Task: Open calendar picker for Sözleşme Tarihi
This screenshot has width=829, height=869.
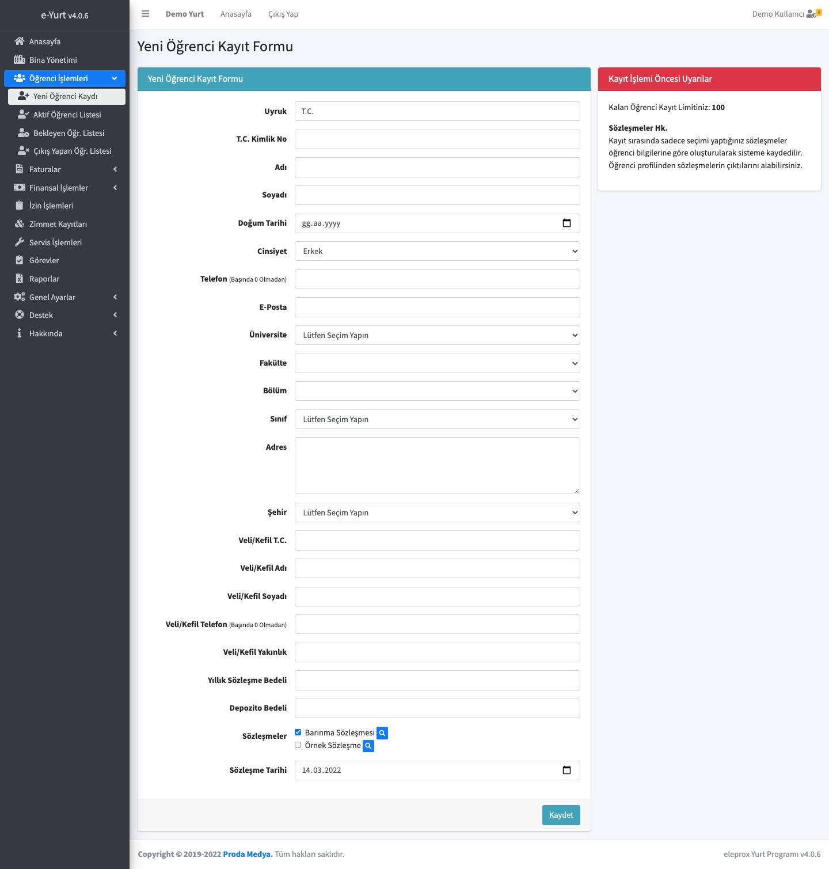Action: 566,771
